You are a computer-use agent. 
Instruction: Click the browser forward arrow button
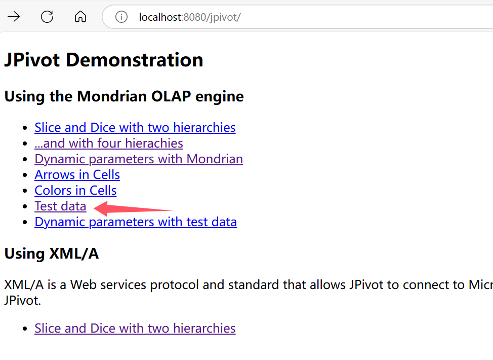(x=14, y=17)
